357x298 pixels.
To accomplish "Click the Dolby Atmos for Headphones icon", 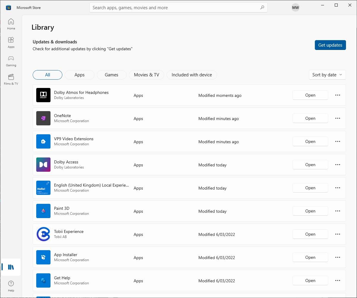I will coord(43,95).
